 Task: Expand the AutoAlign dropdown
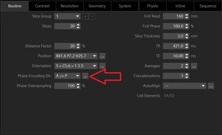203,86
